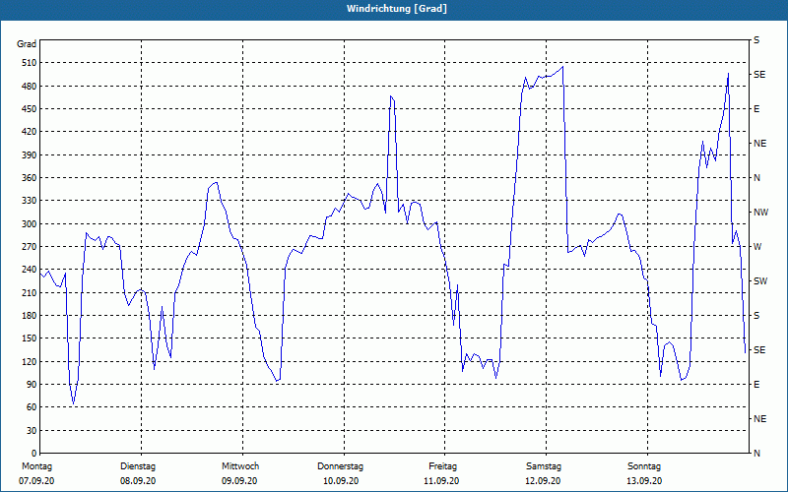Click the SW compass label on right axis
788x492 pixels.
760,281
